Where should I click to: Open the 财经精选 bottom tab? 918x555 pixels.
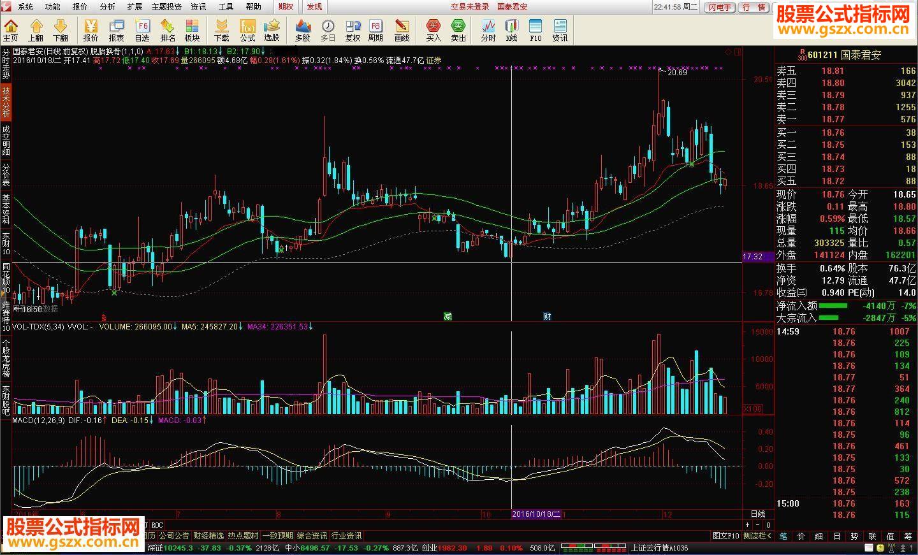pyautogui.click(x=208, y=536)
